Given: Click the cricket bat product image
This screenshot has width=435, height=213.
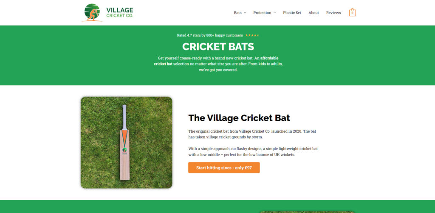Looking at the screenshot, I should pyautogui.click(x=127, y=142).
